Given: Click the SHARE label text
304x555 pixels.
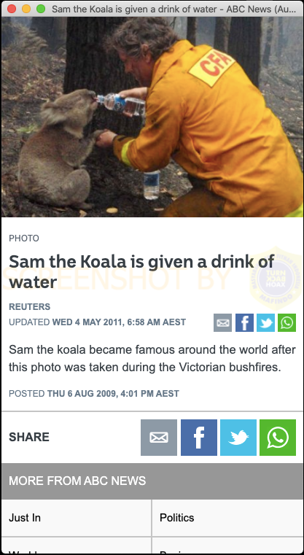Looking at the screenshot, I should click(29, 437).
